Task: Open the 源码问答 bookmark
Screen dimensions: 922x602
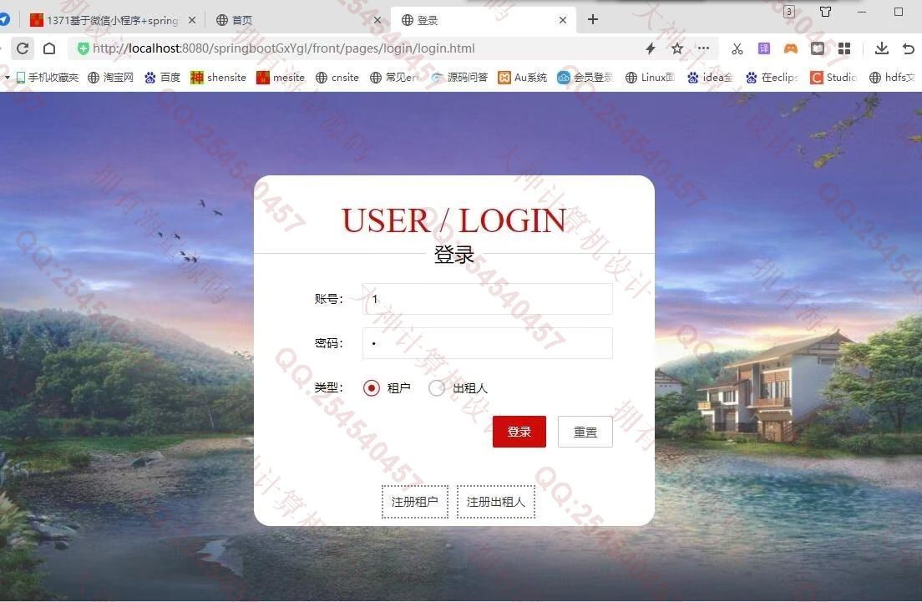Action: pyautogui.click(x=459, y=77)
